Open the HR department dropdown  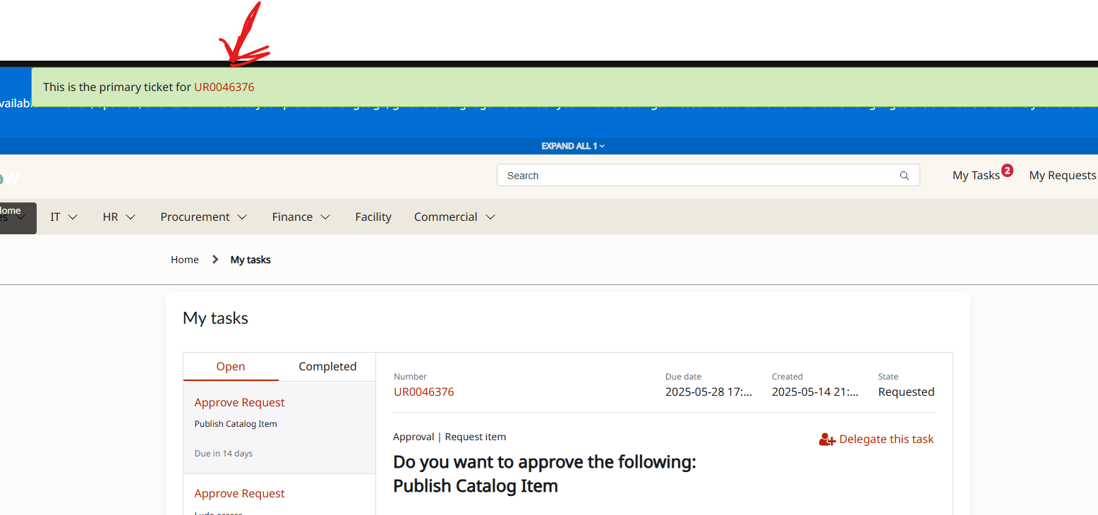tap(118, 217)
